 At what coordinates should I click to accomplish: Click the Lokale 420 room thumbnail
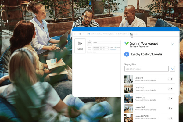(129, 99)
